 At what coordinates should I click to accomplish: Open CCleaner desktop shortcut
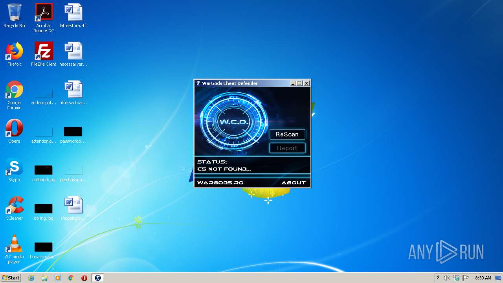14,208
